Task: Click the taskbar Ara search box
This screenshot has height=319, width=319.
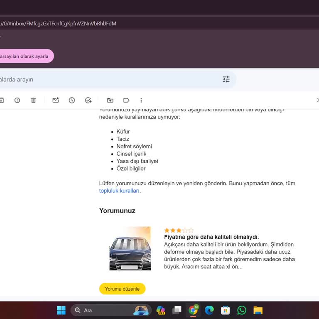Action: (111, 310)
